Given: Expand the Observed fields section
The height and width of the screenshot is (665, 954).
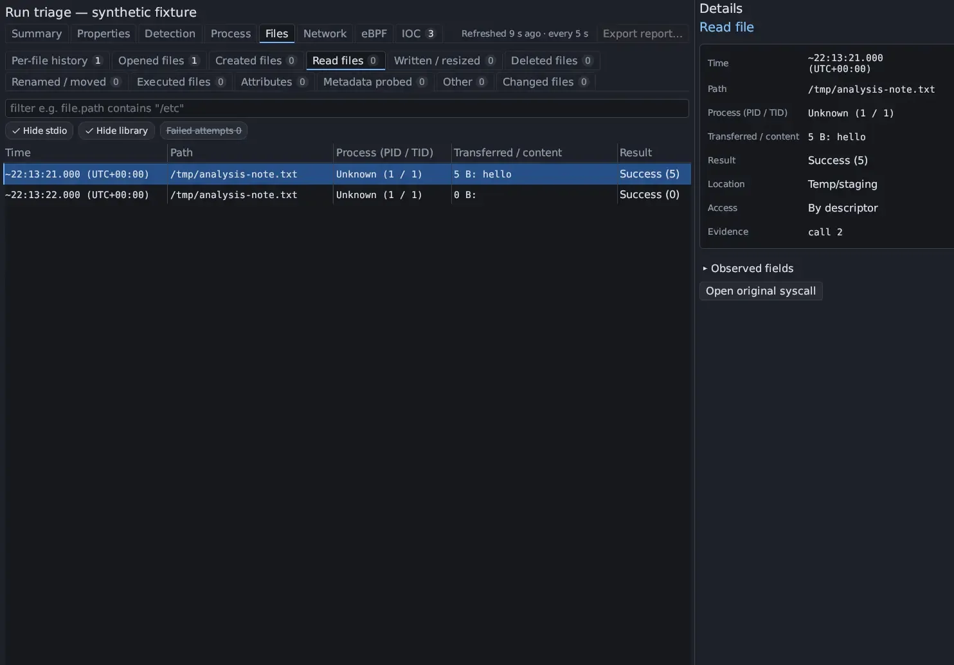Looking at the screenshot, I should point(748,268).
